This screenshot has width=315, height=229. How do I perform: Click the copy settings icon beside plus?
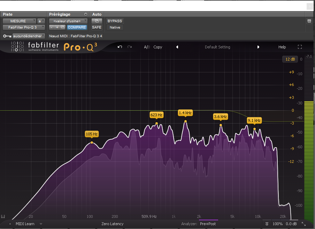pos(63,27)
